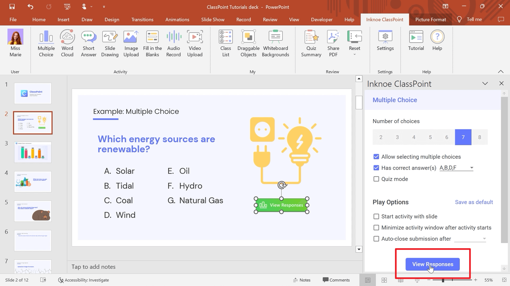Click the Share PDF icon

pyautogui.click(x=333, y=44)
